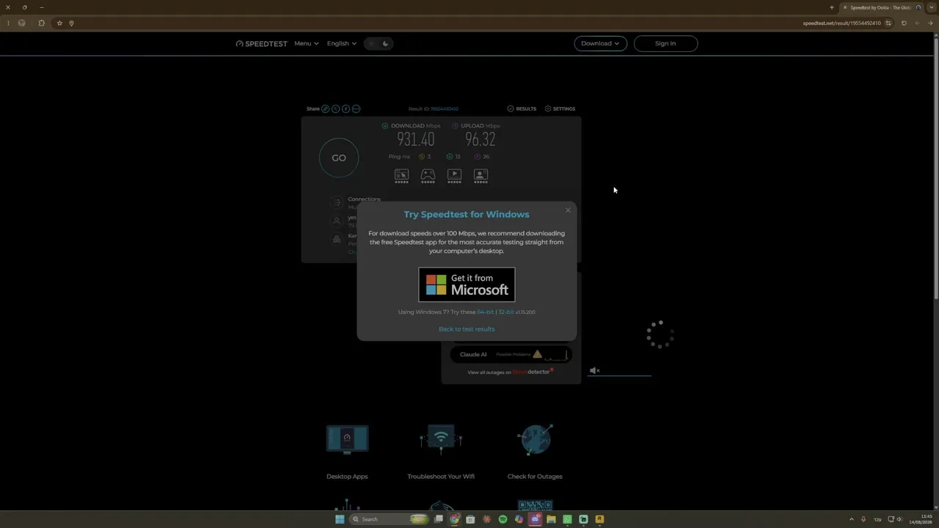Screen dimensions: 939x528
Task: Open result ID 19554492410 link
Action: click(x=445, y=109)
